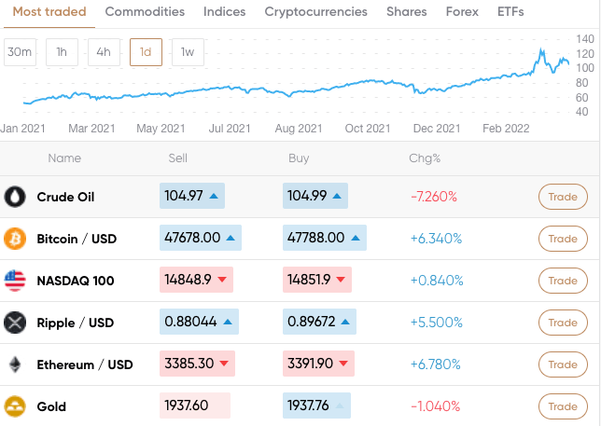Click Crude Oil buy price 104.99

(x=315, y=196)
